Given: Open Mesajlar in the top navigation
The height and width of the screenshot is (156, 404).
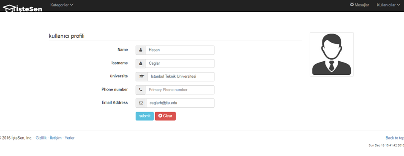Looking at the screenshot, I should coord(360,5).
